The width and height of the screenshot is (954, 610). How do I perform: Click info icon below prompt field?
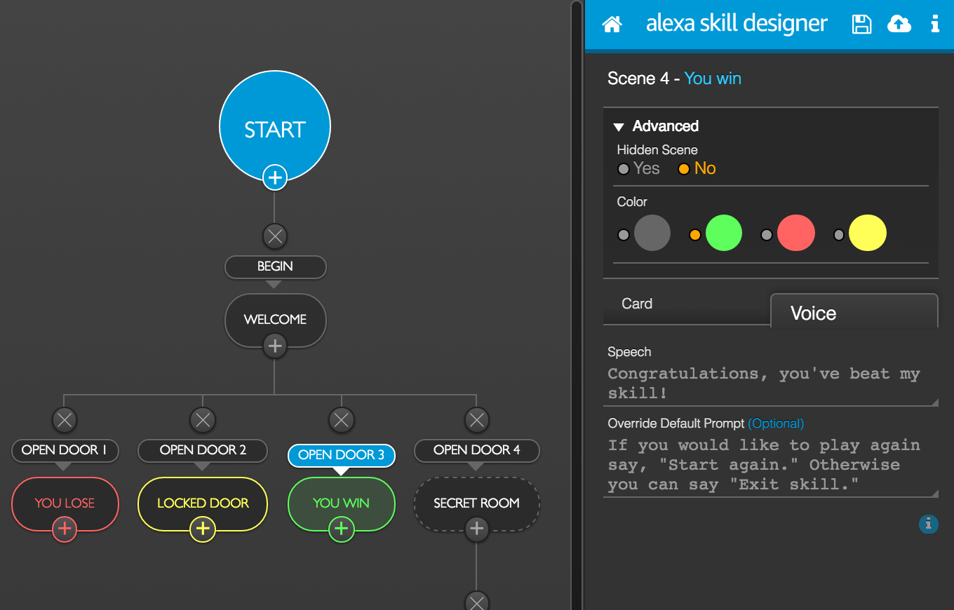tap(928, 524)
